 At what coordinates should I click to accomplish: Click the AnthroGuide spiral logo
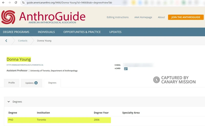(x=8, y=17)
